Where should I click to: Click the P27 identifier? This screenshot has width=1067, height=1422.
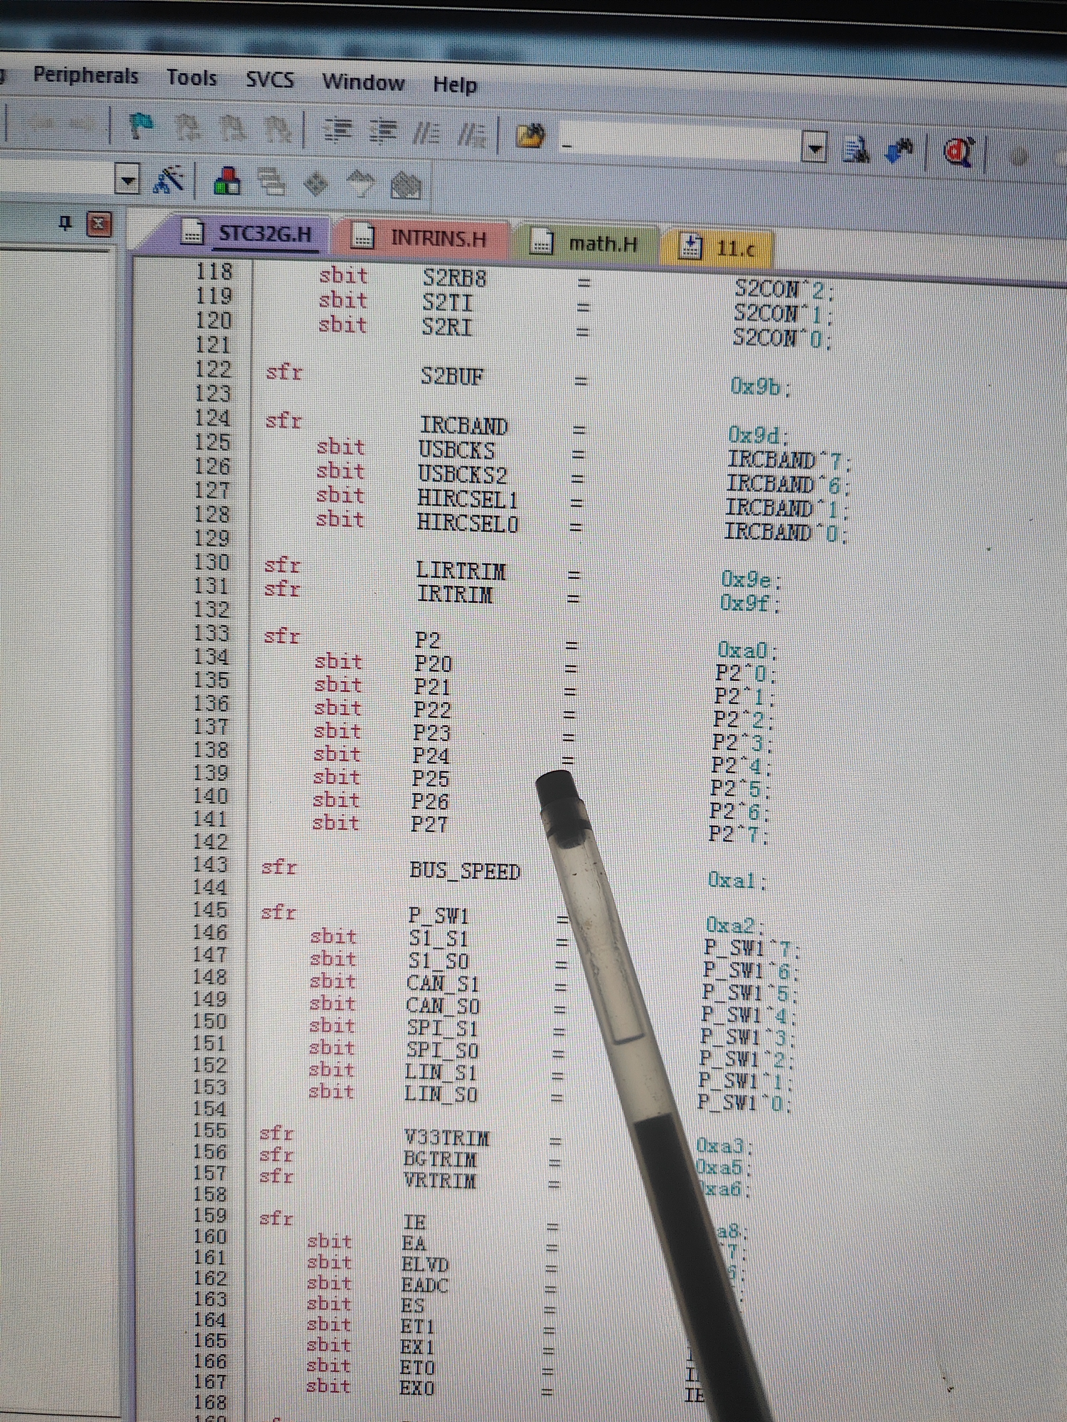pos(430,824)
